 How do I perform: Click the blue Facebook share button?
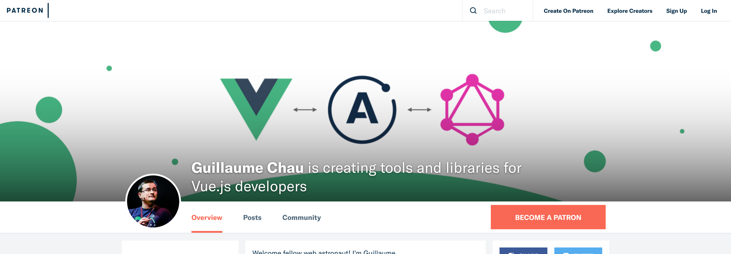(523, 251)
